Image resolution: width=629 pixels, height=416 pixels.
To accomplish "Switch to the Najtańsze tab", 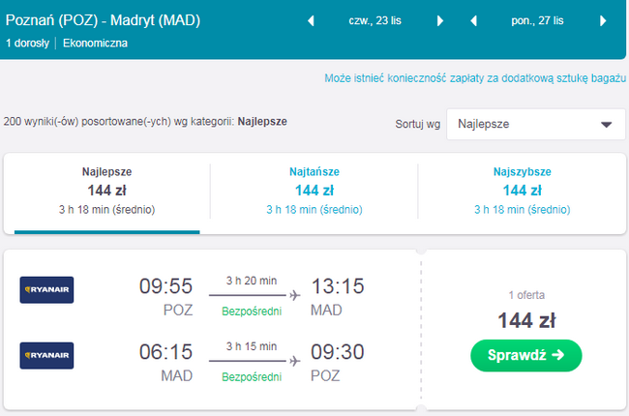I will 314,191.
